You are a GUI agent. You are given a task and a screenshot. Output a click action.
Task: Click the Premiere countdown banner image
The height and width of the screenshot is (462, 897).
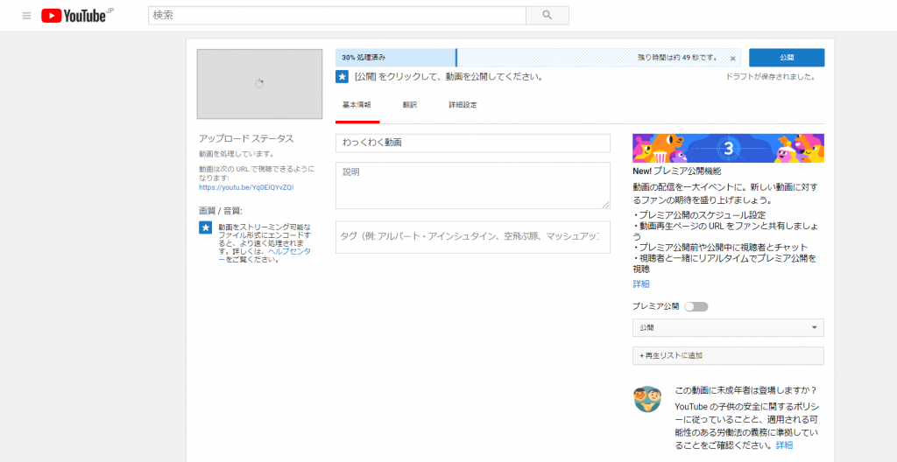pos(728,149)
